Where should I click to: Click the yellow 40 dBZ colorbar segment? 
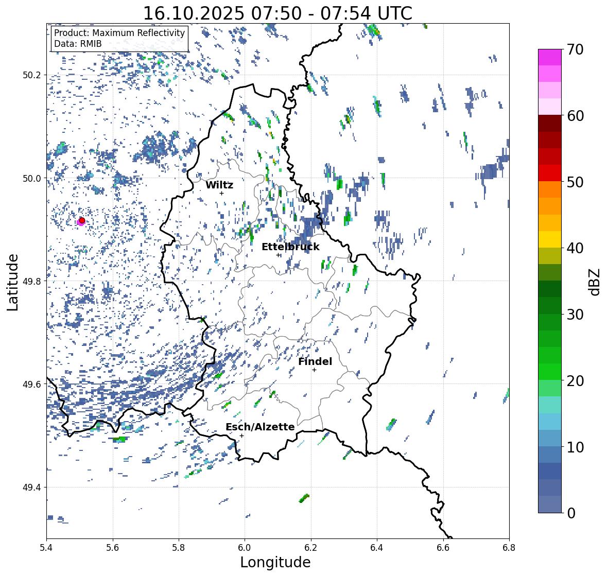[x=550, y=239]
